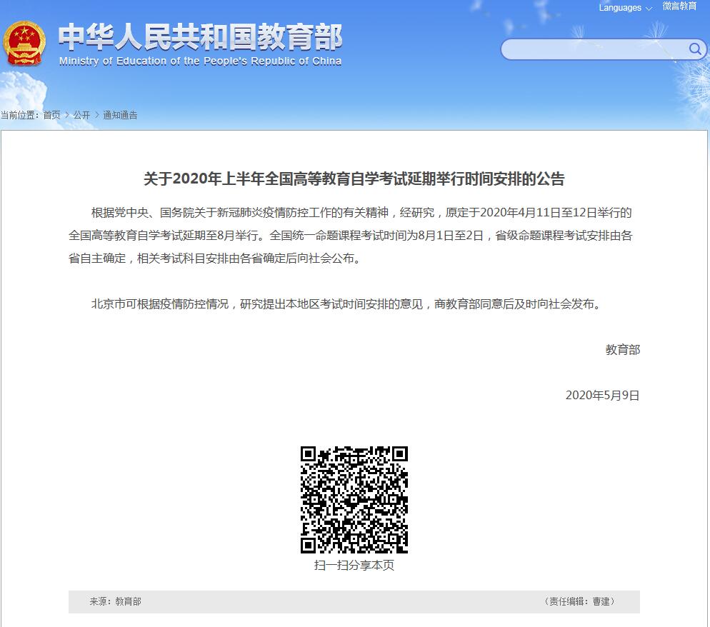Viewport: 710px width, 627px height.
Task: Navigate to 公开 breadcrumb section
Action: [x=81, y=115]
